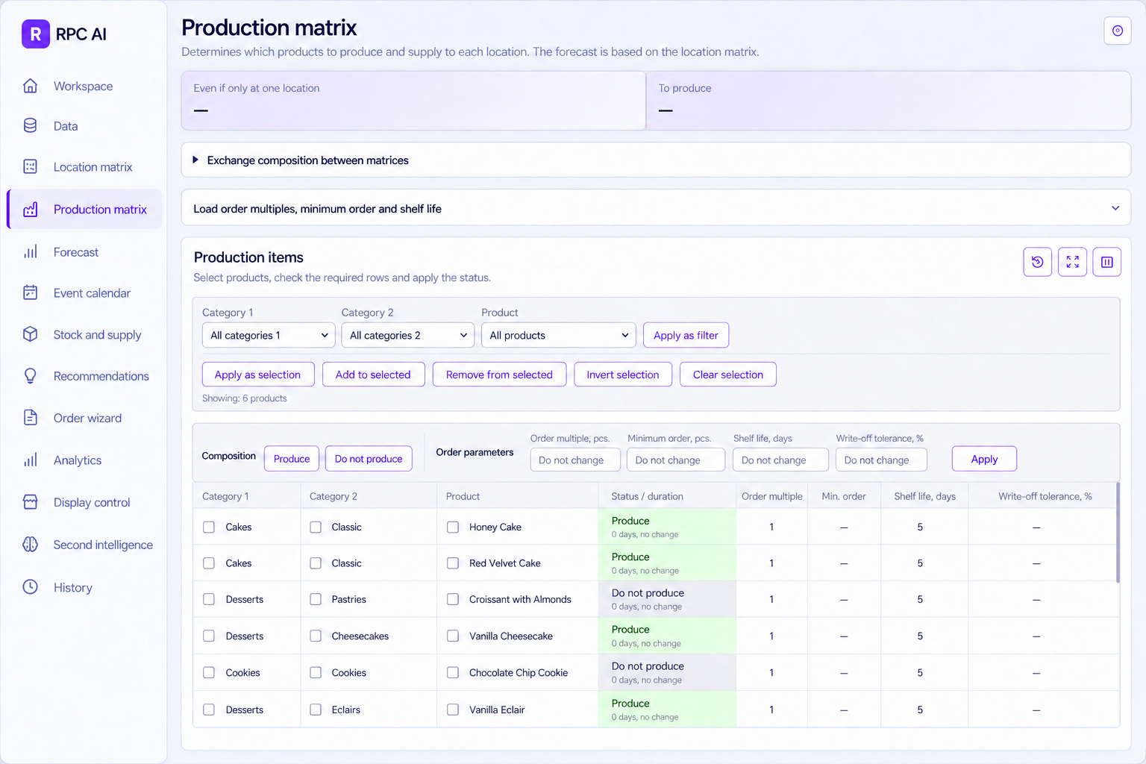1146x764 pixels.
Task: Click the Order wizard document icon
Action: 31,417
